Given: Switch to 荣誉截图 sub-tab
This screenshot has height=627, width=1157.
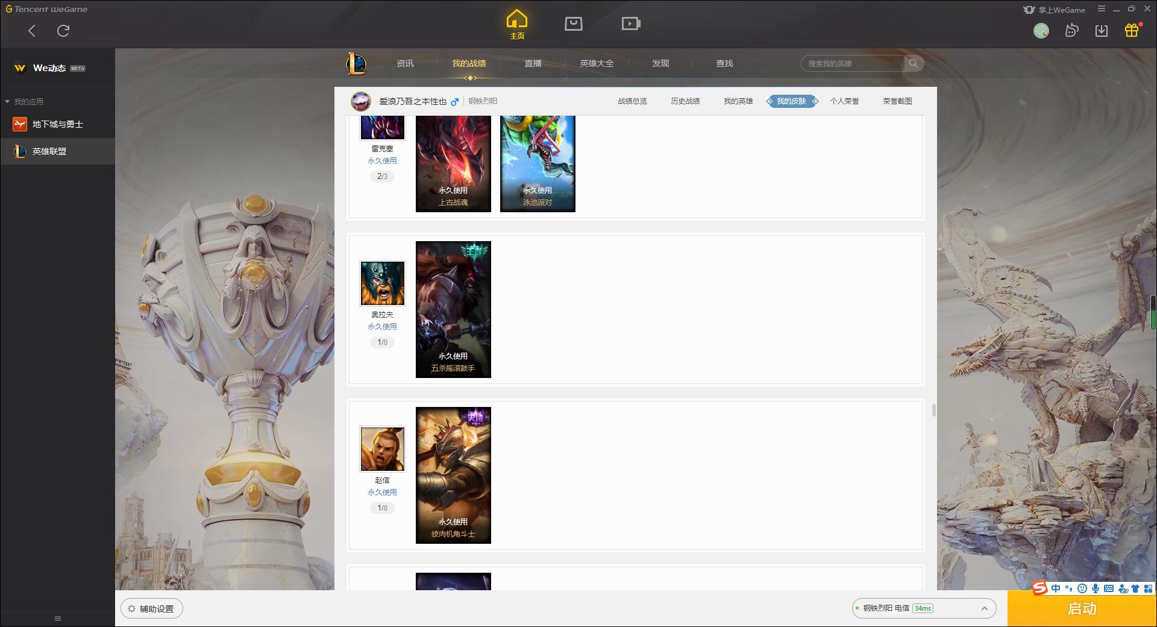Looking at the screenshot, I should (x=897, y=101).
